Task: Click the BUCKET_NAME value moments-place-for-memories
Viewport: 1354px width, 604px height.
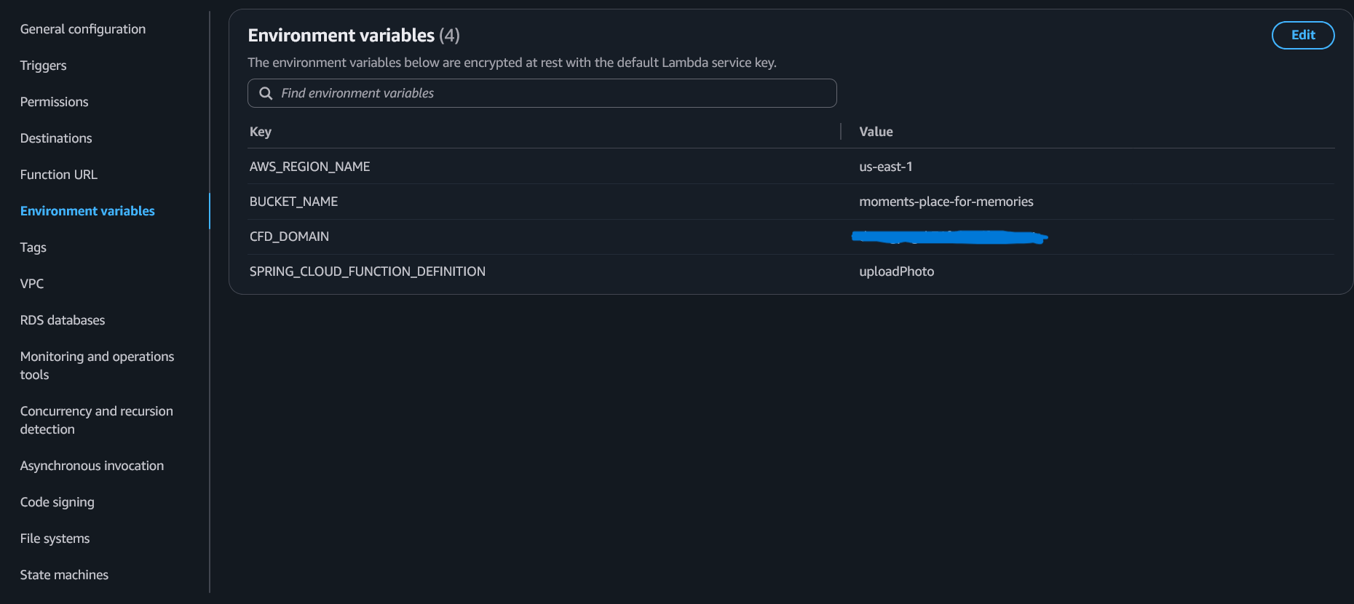Action: click(946, 202)
